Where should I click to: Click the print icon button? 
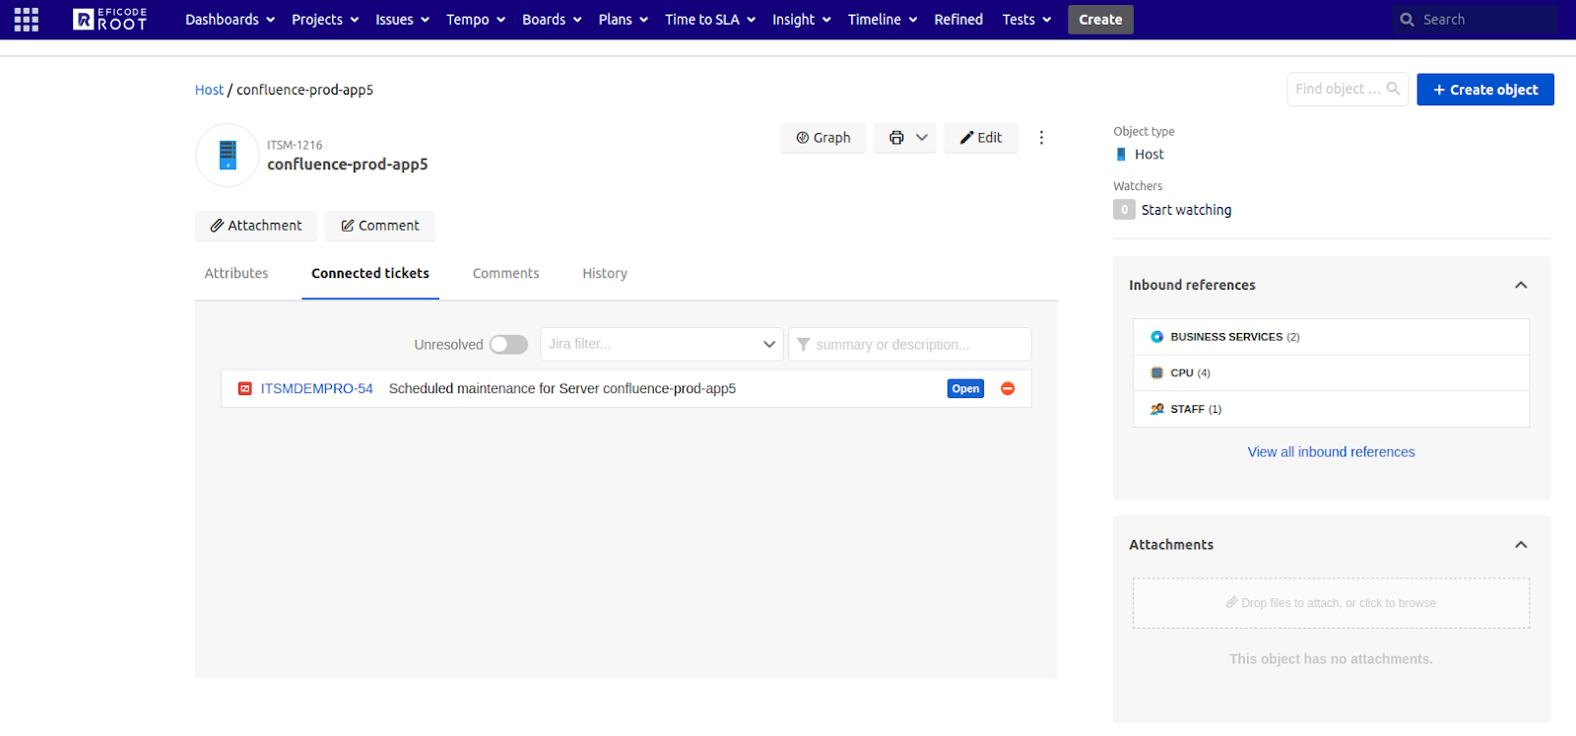point(896,138)
